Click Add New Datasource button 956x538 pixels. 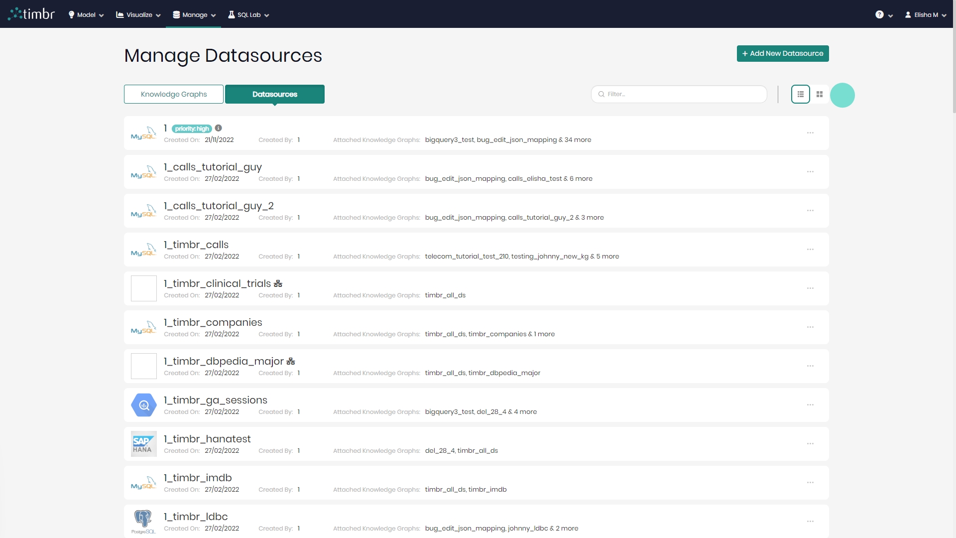[782, 53]
